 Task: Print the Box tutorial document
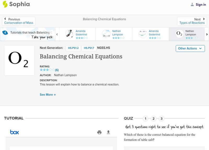(x=99, y=132)
